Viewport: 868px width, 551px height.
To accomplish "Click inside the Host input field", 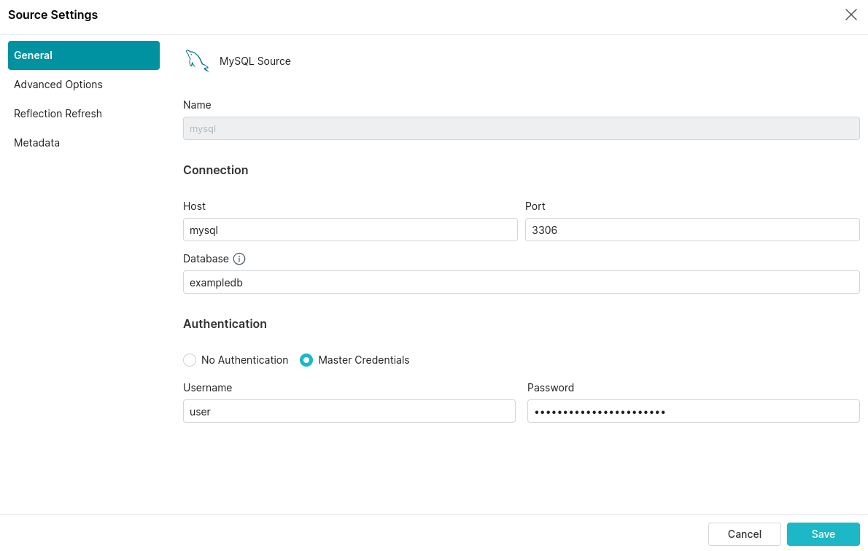I will [350, 230].
